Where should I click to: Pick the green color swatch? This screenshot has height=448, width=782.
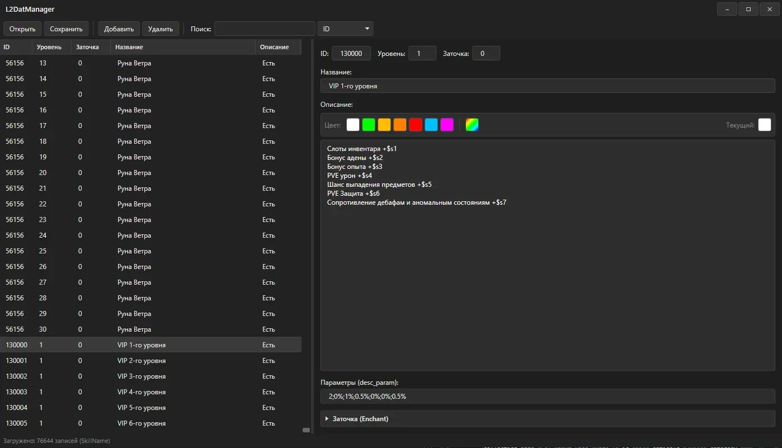(369, 125)
